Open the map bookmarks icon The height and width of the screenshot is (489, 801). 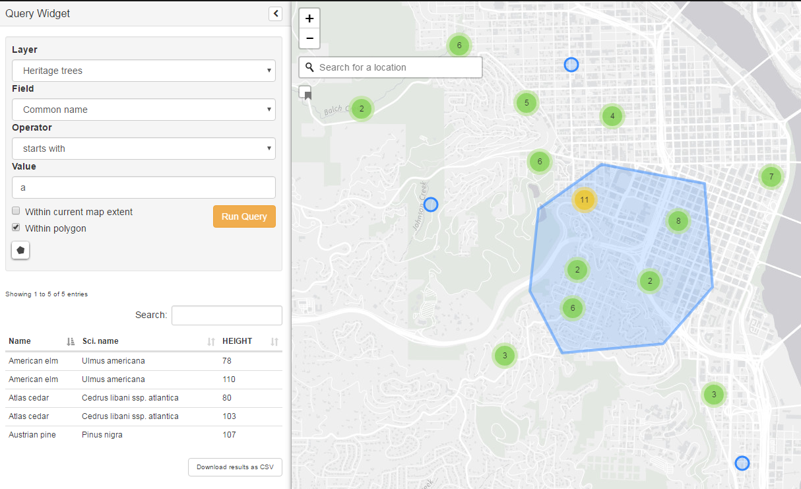click(305, 92)
